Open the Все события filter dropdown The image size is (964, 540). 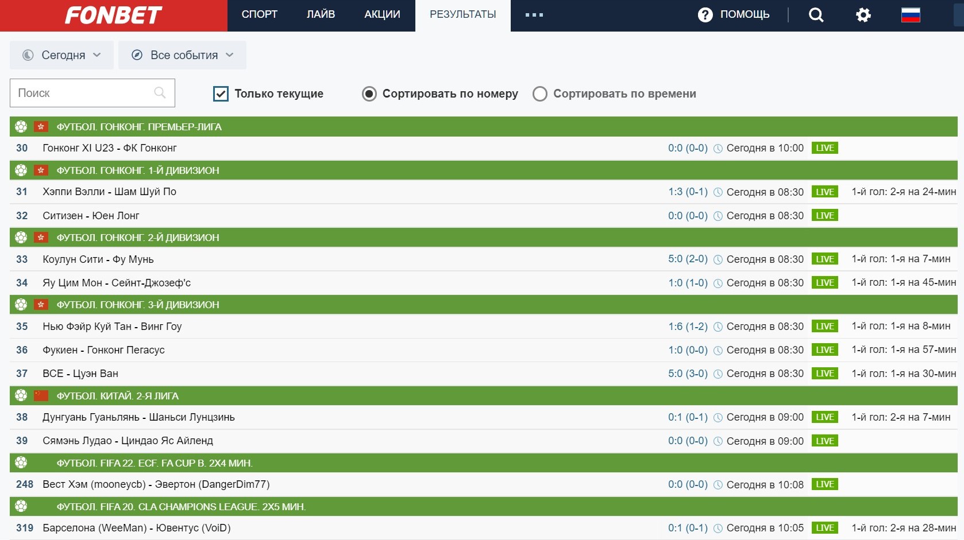pyautogui.click(x=182, y=55)
